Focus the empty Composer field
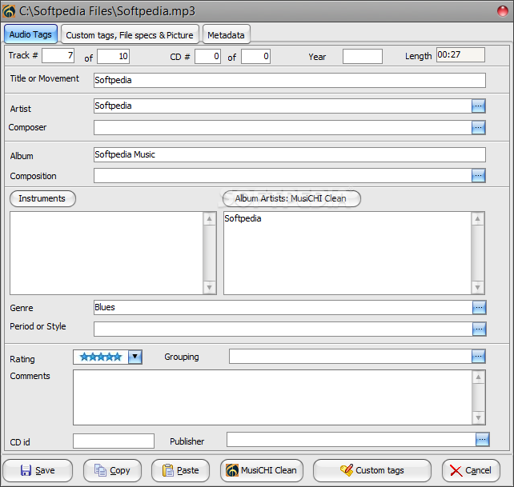 [283, 127]
